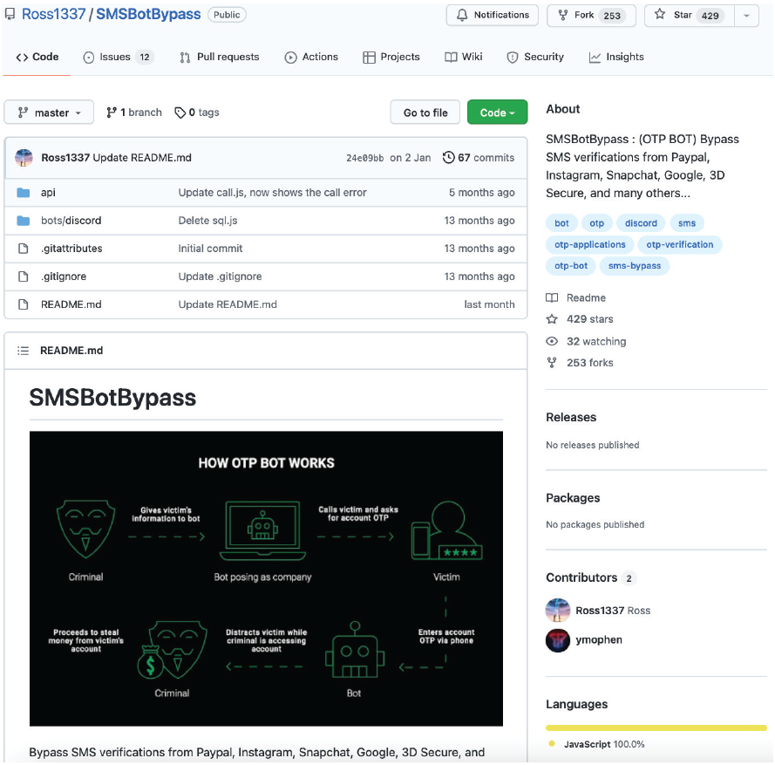Image resolution: width=775 pixels, height=765 pixels.
Task: Click the README table of contents list icon
Action: (24, 351)
